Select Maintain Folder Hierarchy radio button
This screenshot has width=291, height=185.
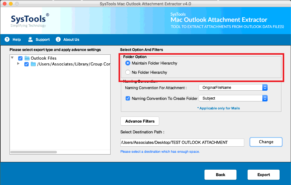[128, 63]
